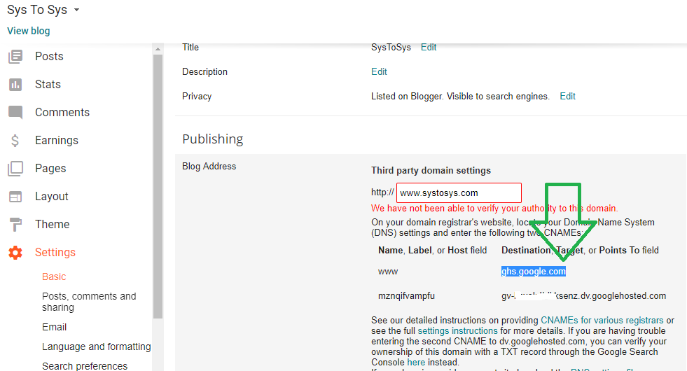Click the Pages sidebar icon

click(15, 169)
